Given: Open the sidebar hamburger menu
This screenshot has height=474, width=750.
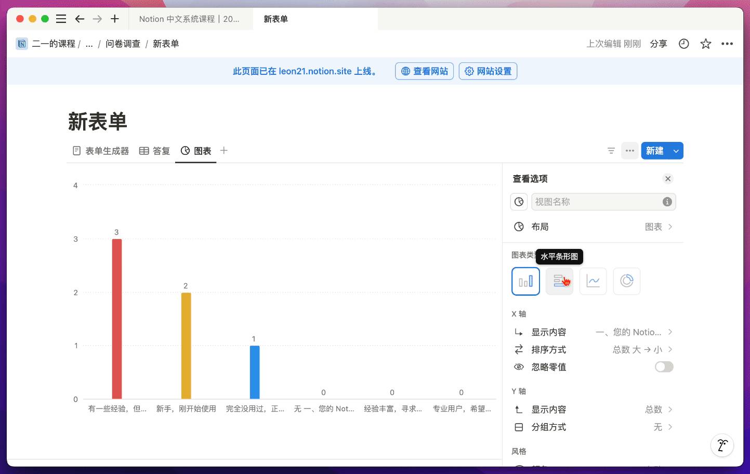Looking at the screenshot, I should click(x=61, y=19).
